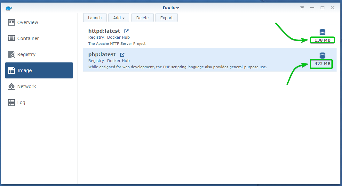Click the PHP scripting language description text
Viewport: 342px width, 186px height.
[x=178, y=67]
